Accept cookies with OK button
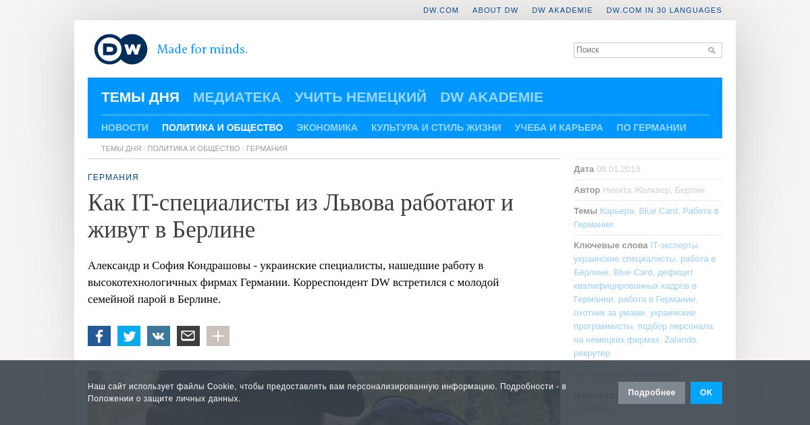The image size is (810, 425). click(706, 393)
